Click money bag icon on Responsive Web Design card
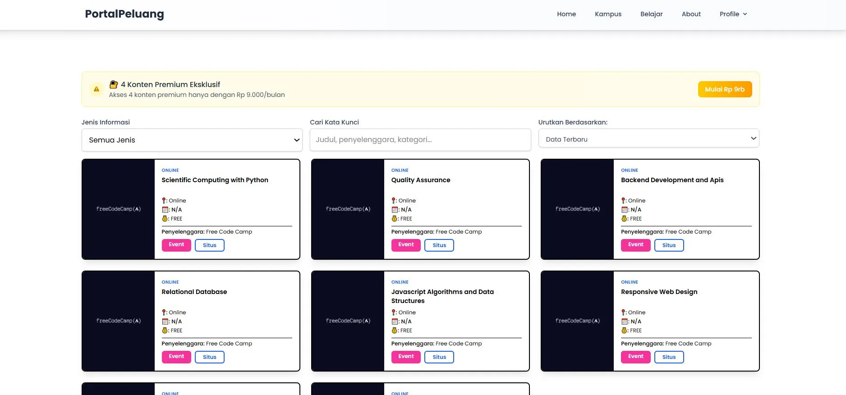Viewport: 846px width, 395px height. [x=624, y=331]
